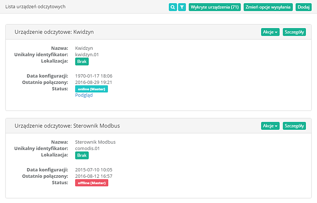Click Brak location badge for Sterownik Modbus
Viewport: 317px width, 203px height.
pos(82,155)
